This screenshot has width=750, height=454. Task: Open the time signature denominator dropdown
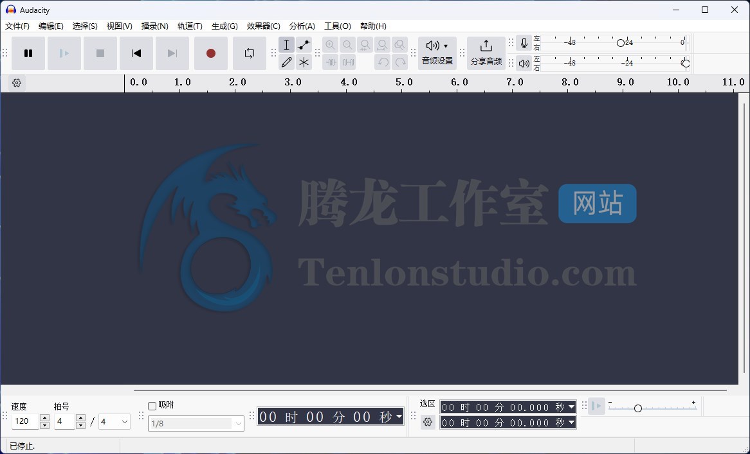[114, 421]
